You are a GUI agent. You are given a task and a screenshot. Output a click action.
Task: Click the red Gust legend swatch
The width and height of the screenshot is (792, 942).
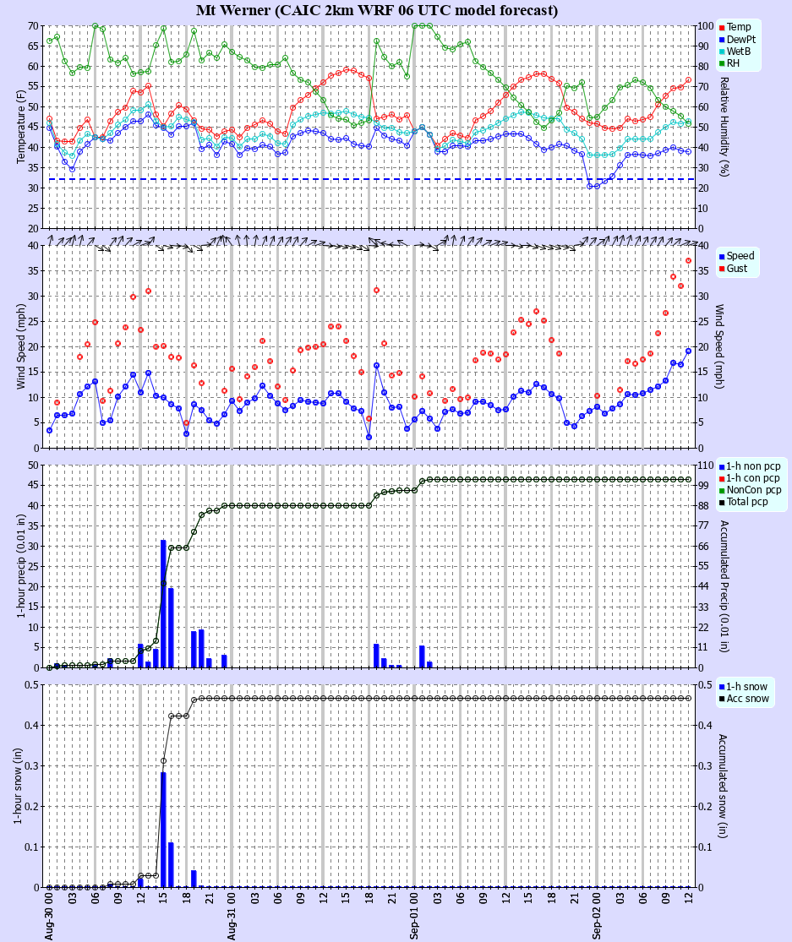[x=722, y=269]
